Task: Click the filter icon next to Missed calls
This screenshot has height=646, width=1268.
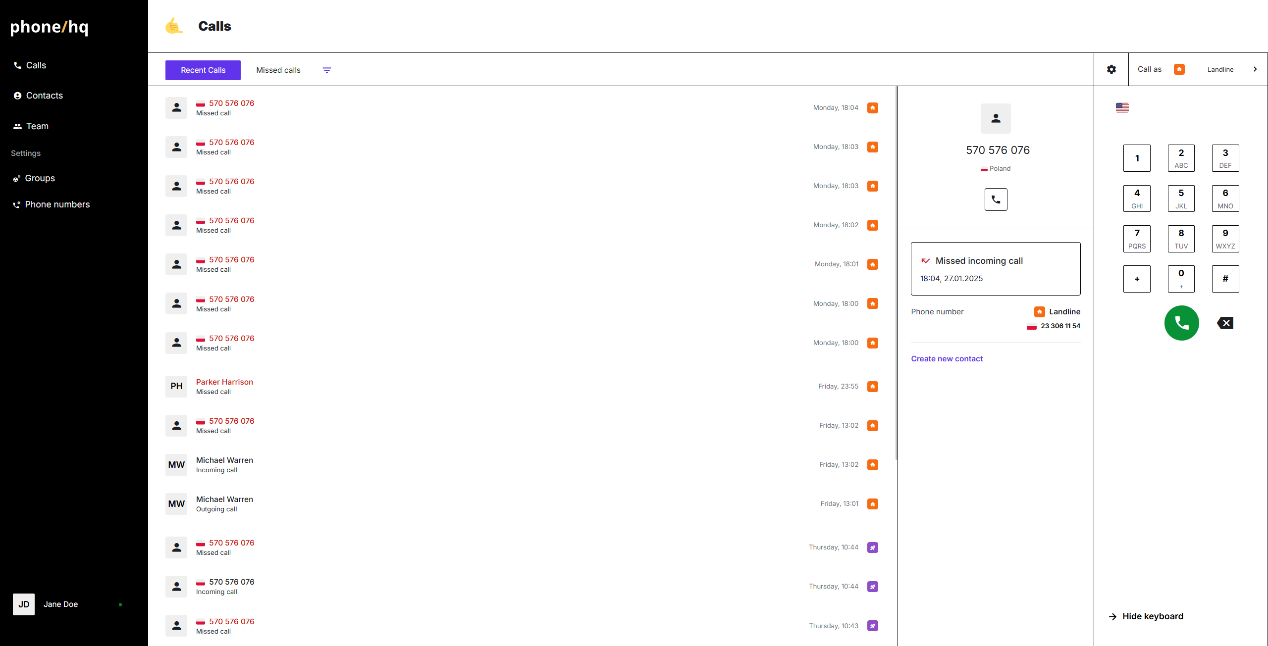Action: coord(327,70)
